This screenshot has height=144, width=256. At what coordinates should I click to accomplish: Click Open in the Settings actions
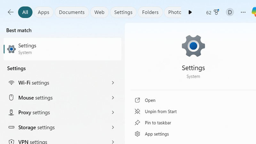click(x=150, y=100)
